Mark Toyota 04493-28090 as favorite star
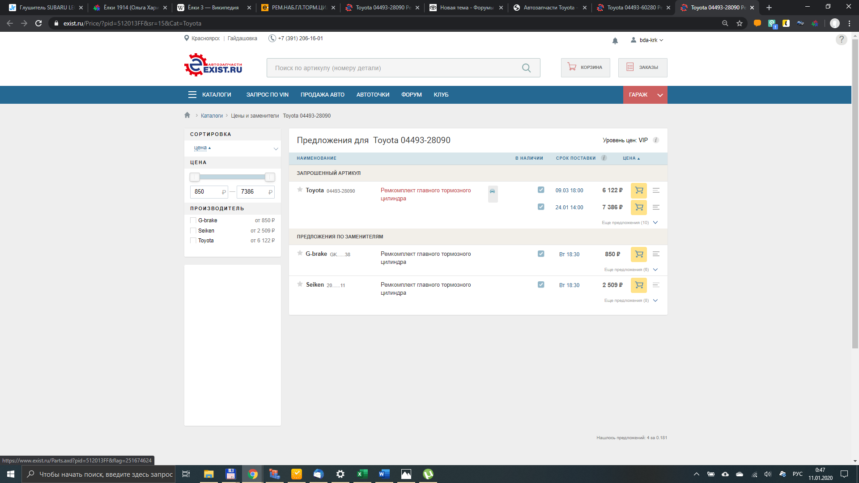Viewport: 859px width, 483px height. (x=300, y=190)
